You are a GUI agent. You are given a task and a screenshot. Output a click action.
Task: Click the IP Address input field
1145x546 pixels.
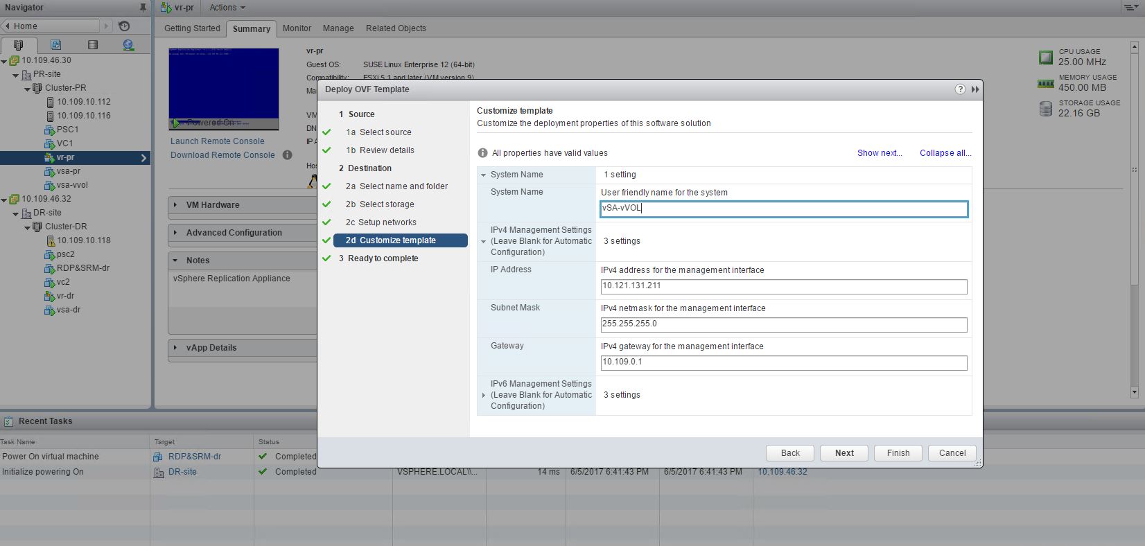(783, 286)
